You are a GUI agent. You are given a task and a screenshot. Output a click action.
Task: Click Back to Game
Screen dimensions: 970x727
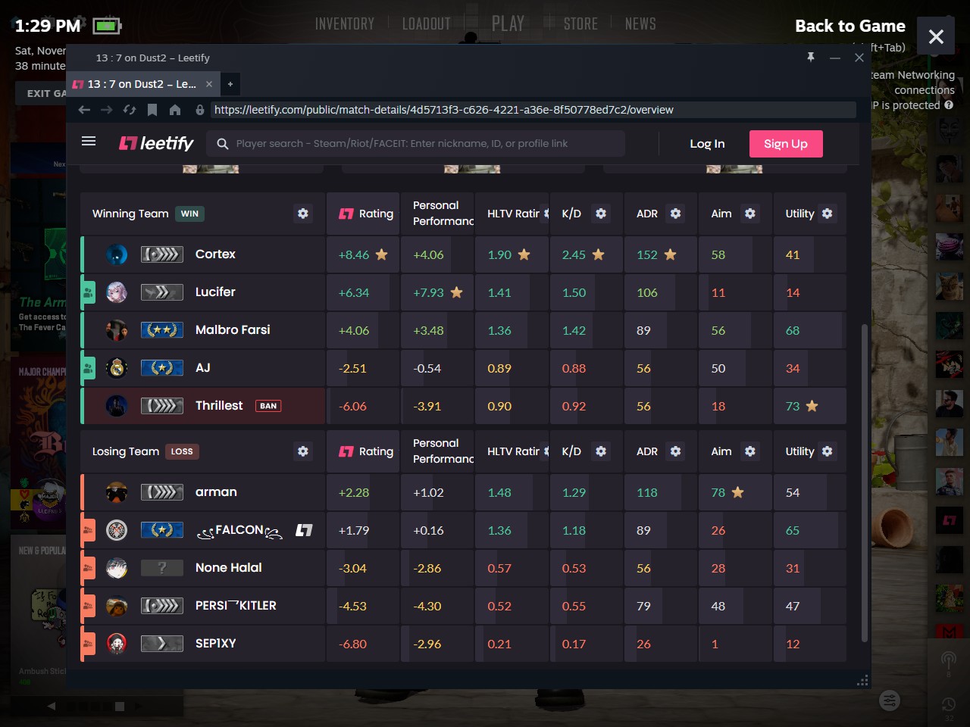pos(850,26)
